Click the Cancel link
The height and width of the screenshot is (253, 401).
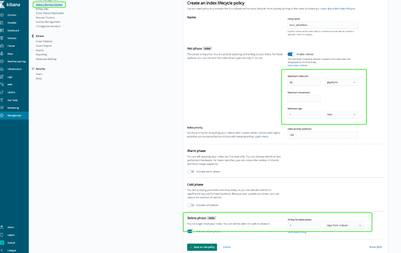[x=227, y=247]
